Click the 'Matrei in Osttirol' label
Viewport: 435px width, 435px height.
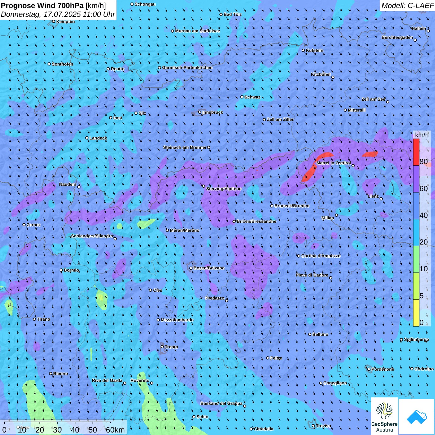pos(334,163)
